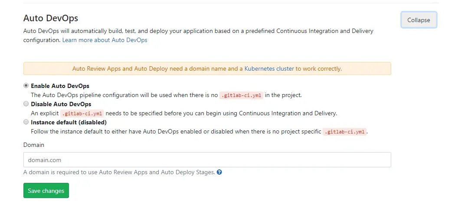
Task: Select the Enable Auto DevOps radio button
Action: (26, 86)
